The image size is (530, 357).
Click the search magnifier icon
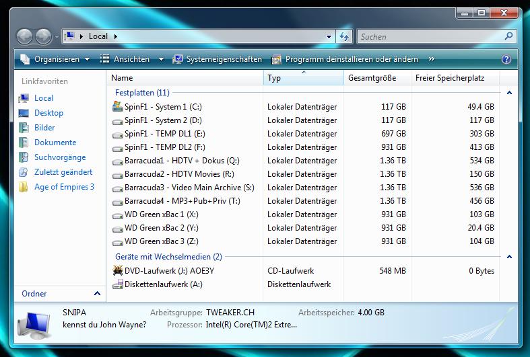click(508, 36)
